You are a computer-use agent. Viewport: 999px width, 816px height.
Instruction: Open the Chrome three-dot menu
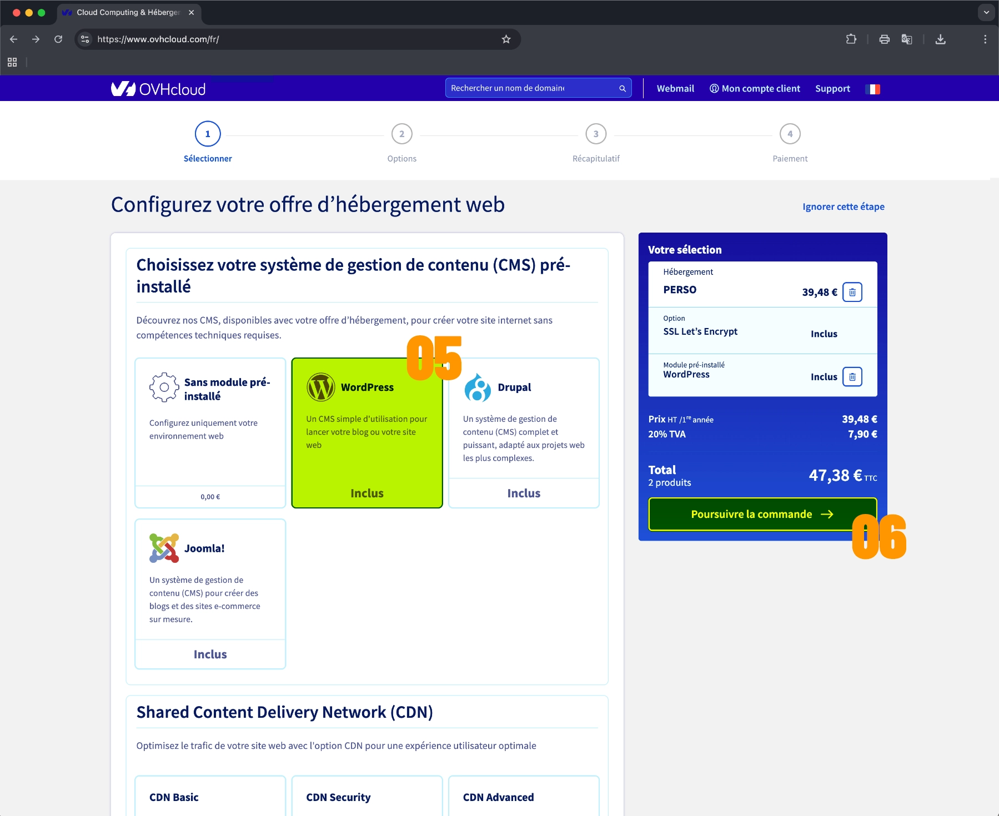[x=985, y=39]
